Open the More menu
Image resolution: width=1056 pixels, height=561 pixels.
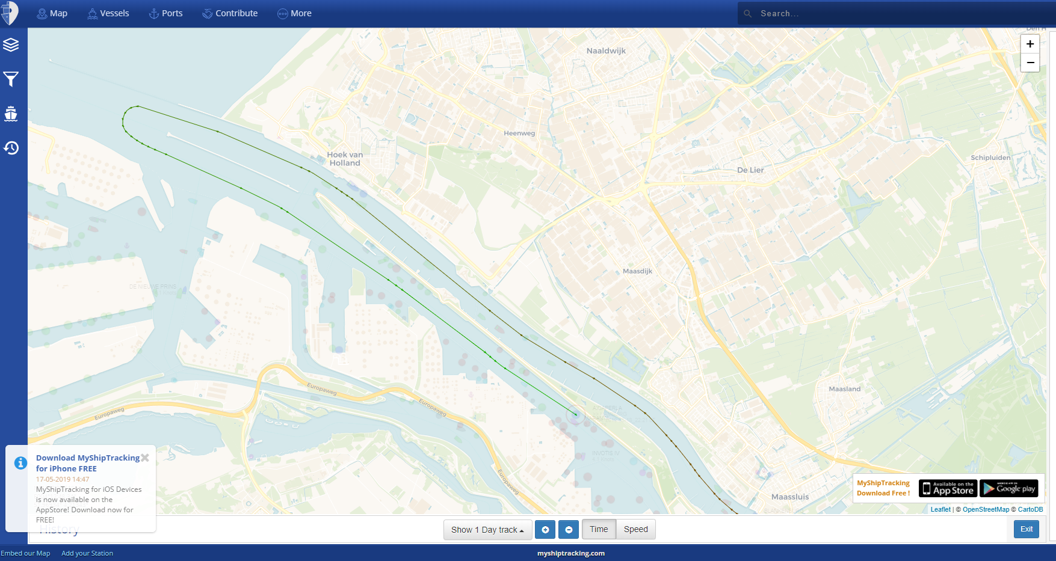pyautogui.click(x=295, y=13)
